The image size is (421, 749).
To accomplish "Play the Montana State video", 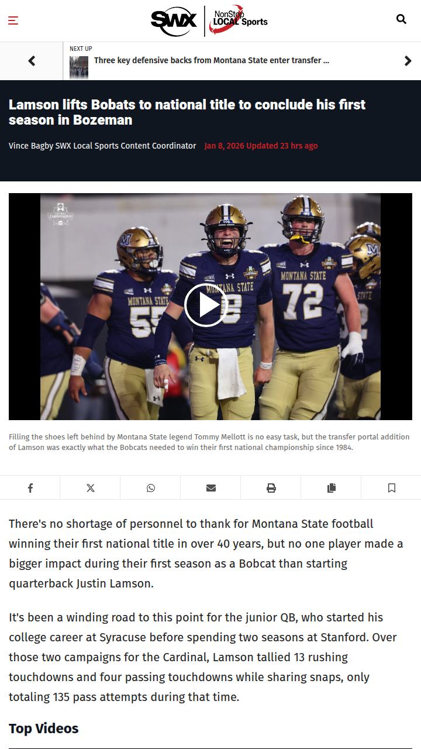I will (205, 305).
